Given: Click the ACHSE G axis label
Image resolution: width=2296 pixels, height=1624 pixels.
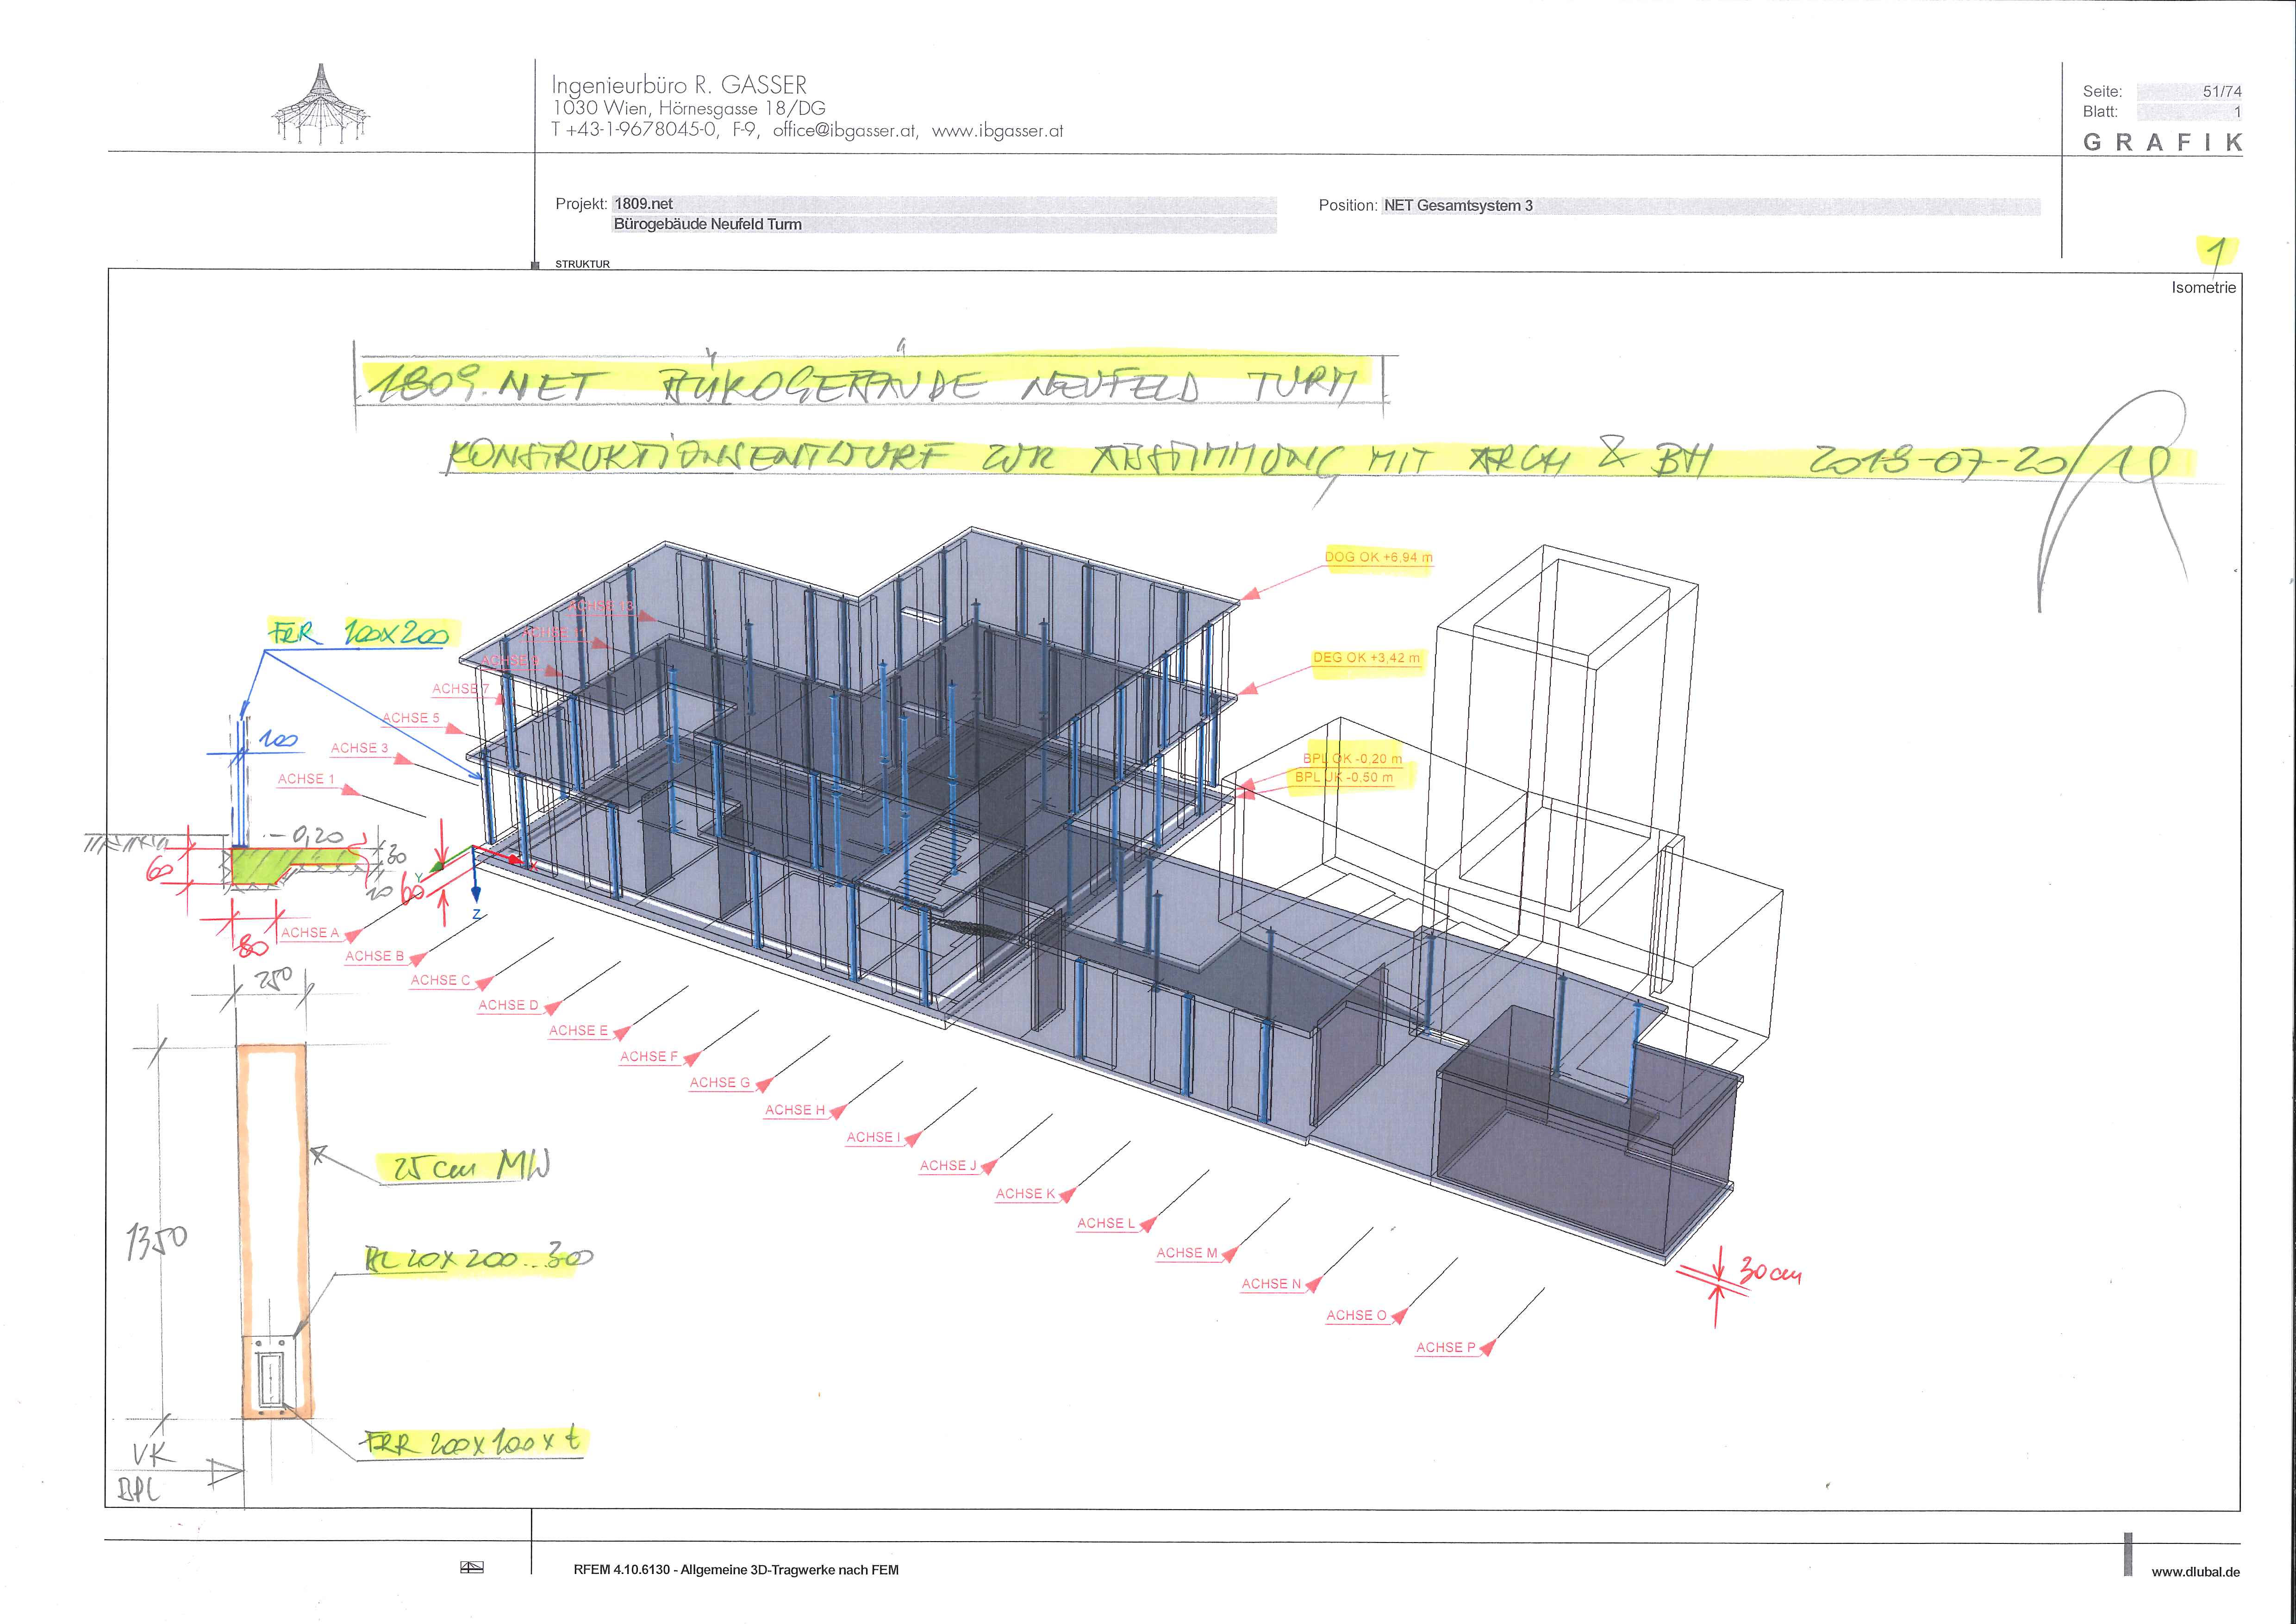Looking at the screenshot, I should (720, 1083).
